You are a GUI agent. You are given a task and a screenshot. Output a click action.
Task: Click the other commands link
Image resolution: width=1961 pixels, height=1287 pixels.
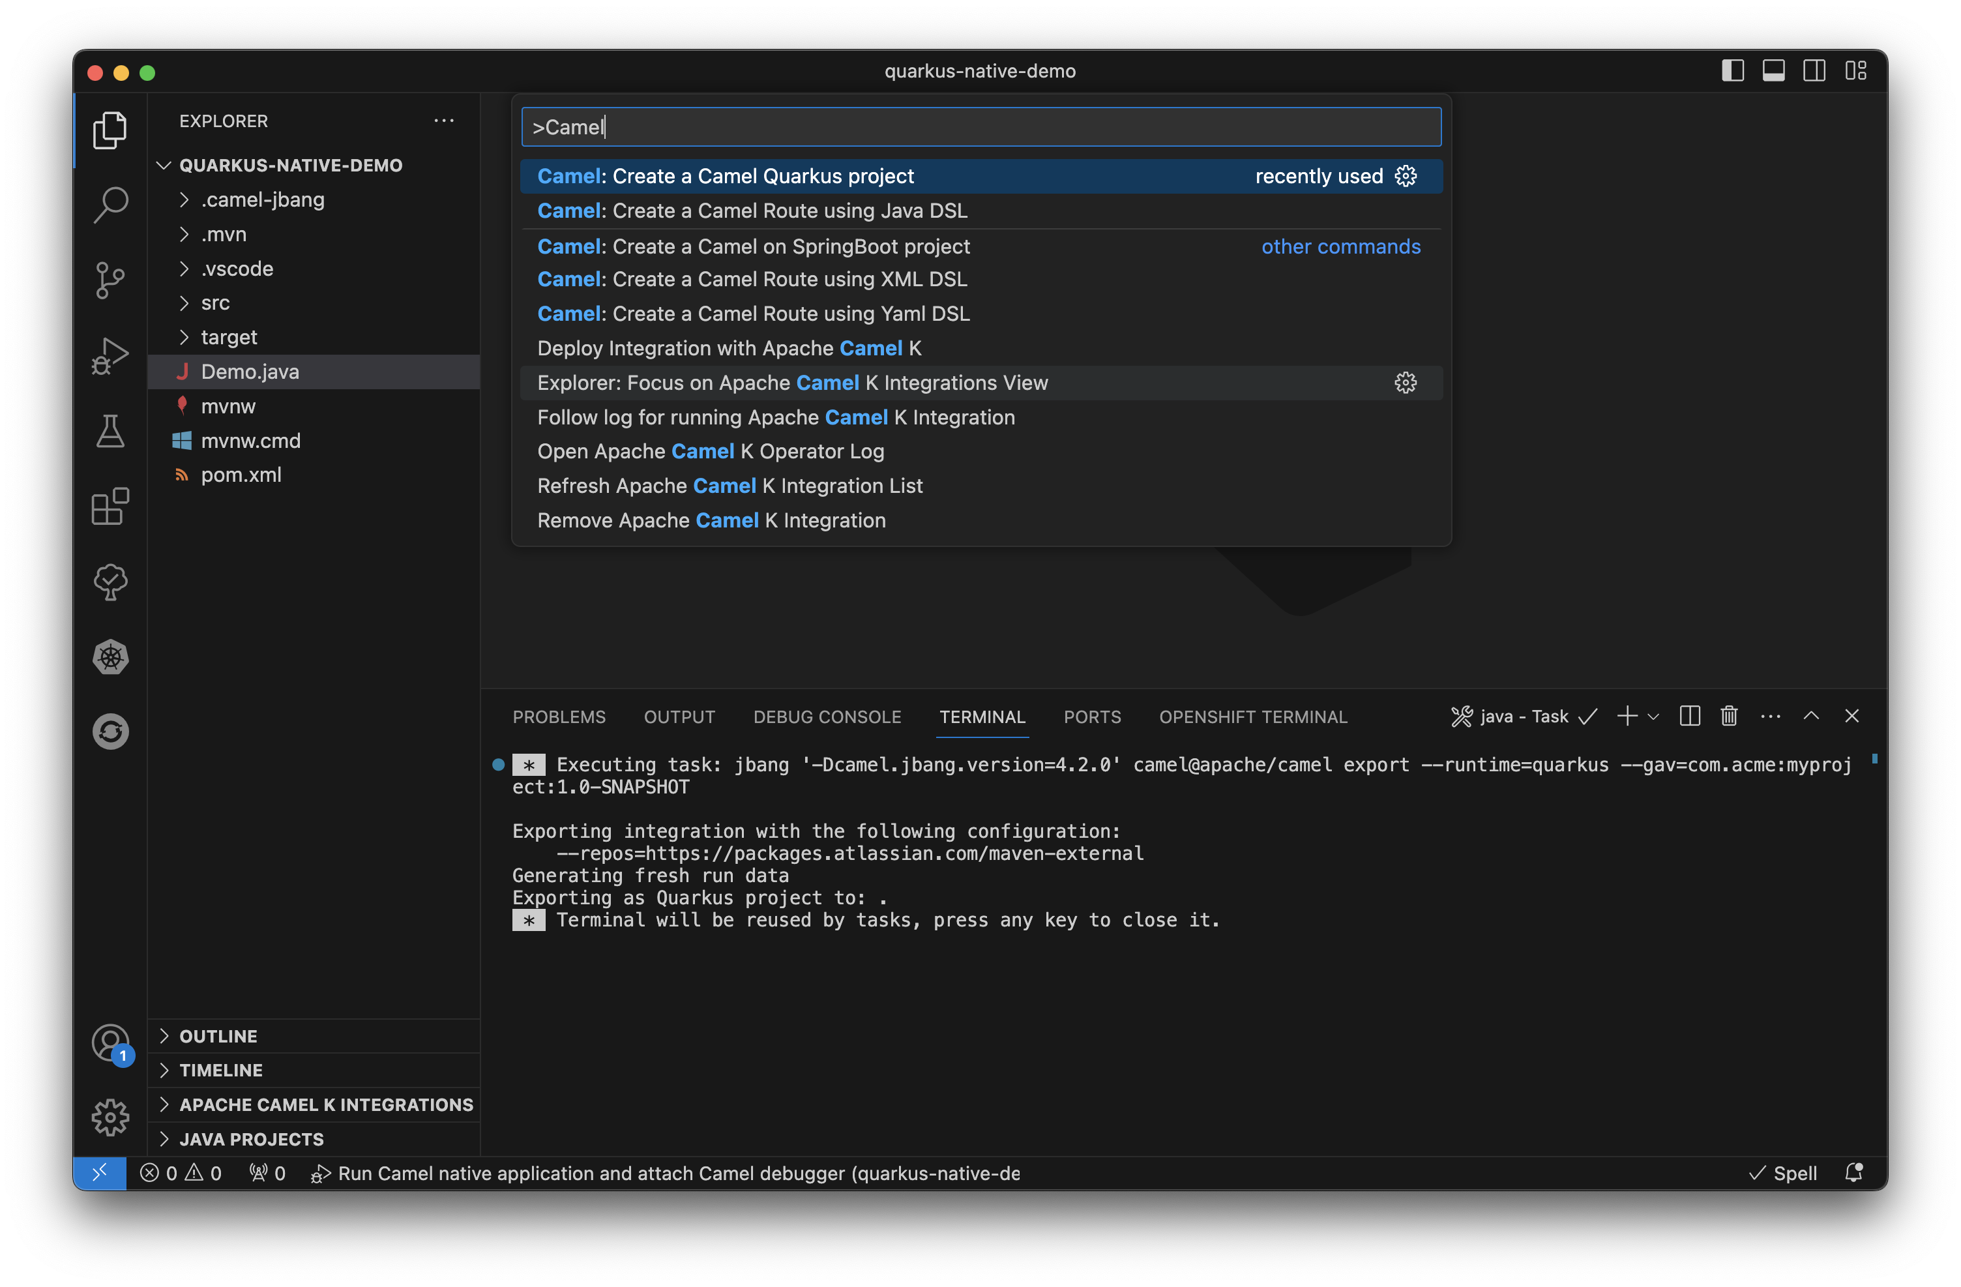(1340, 246)
